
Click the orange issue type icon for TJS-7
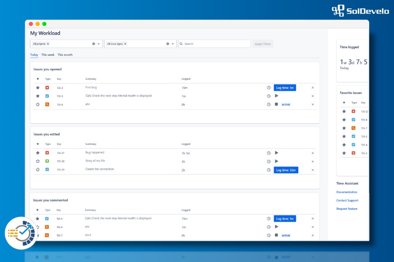click(x=47, y=235)
